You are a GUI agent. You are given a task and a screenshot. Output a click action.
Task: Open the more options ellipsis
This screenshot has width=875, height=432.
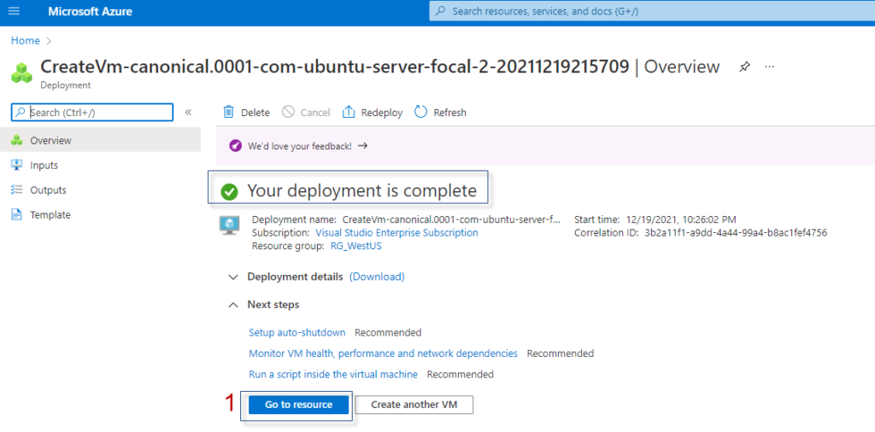coord(770,67)
